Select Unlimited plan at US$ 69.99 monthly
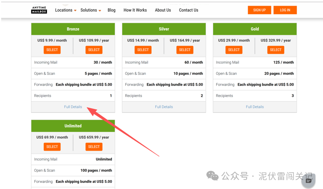323x189 pixels. (52, 147)
